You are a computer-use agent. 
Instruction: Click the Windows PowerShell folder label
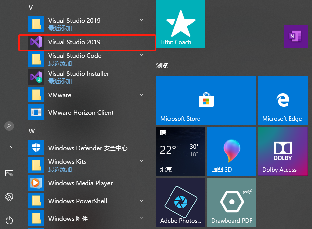tap(78, 201)
